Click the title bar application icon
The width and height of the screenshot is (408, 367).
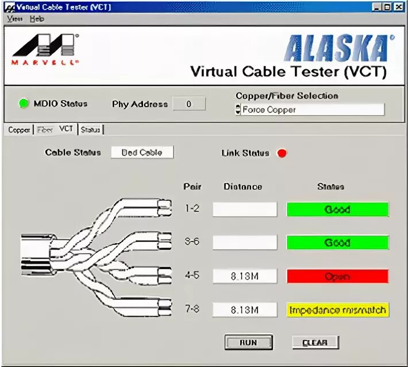click(x=10, y=7)
